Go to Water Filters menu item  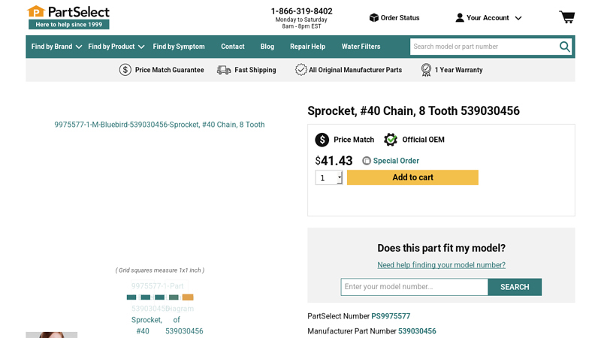(361, 47)
